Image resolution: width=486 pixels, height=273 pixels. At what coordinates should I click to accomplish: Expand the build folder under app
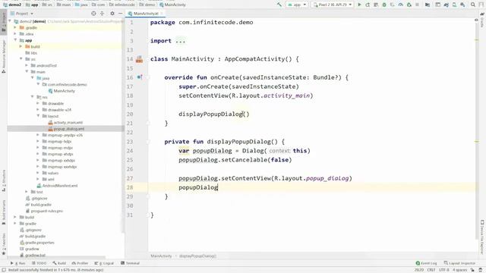[21, 46]
